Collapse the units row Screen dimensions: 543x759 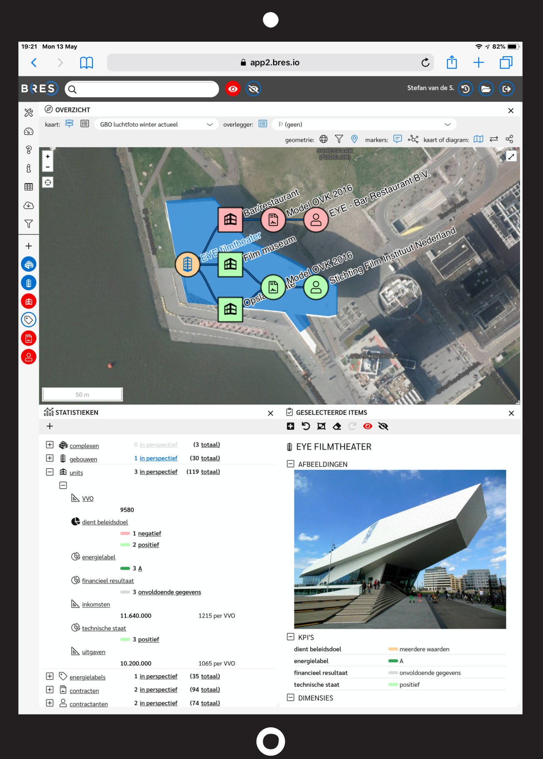click(50, 472)
